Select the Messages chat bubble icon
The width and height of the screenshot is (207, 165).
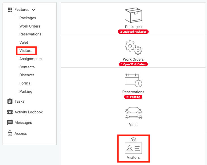[10, 122]
